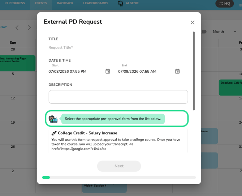The width and height of the screenshot is (242, 196).
Task: Open the End date calendar picker
Action: click(177, 71)
